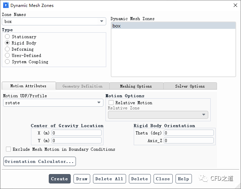Image resolution: width=241 pixels, height=189 pixels.
Task: Click the Create button
Action: 60,179
